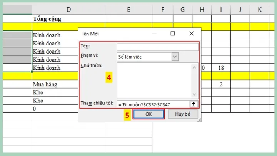The image size is (277, 156).
Task: Select column E header
Action: click(x=128, y=10)
